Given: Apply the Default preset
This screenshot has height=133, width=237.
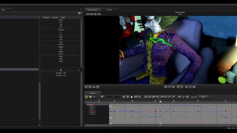Looking at the screenshot, I should [x=61, y=20].
